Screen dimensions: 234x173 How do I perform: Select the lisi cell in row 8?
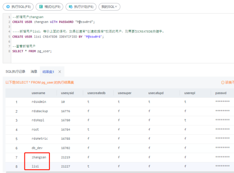tap(35, 166)
